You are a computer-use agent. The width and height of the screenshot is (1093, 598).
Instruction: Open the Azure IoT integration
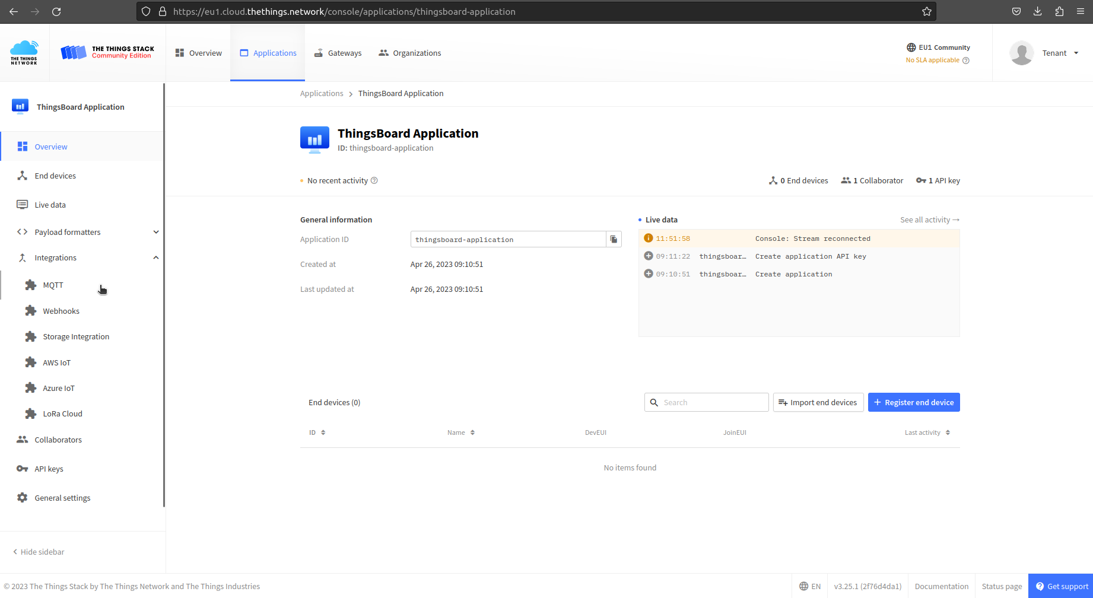pyautogui.click(x=58, y=387)
